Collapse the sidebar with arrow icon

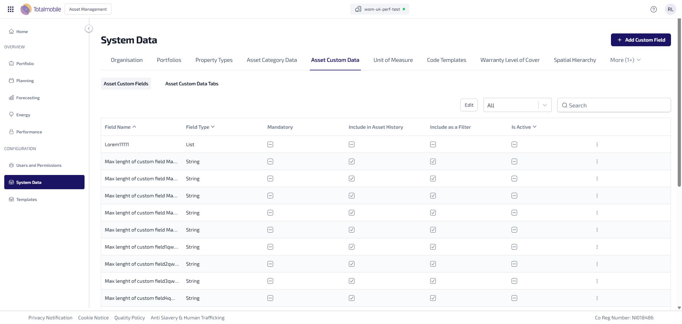coord(89,28)
